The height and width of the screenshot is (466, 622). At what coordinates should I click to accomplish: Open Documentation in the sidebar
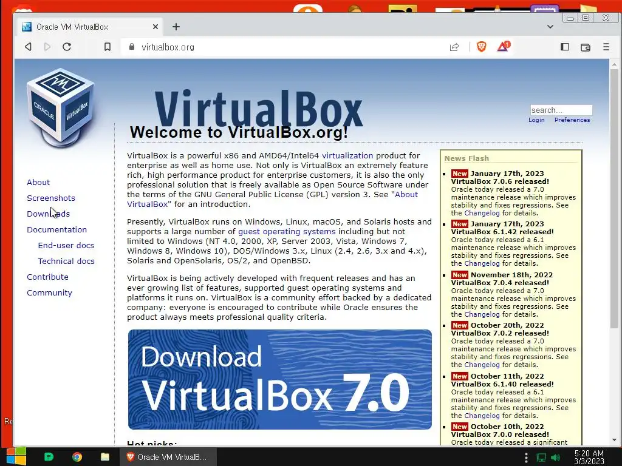[x=56, y=230]
